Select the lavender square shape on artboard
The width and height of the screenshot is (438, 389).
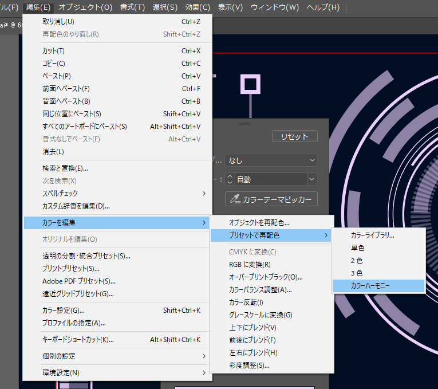click(250, 84)
